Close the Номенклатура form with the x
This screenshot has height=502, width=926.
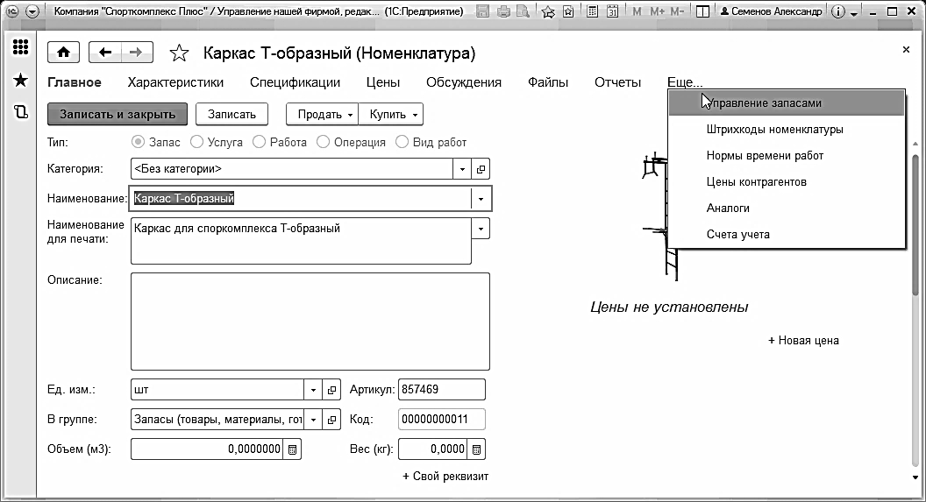(x=906, y=50)
